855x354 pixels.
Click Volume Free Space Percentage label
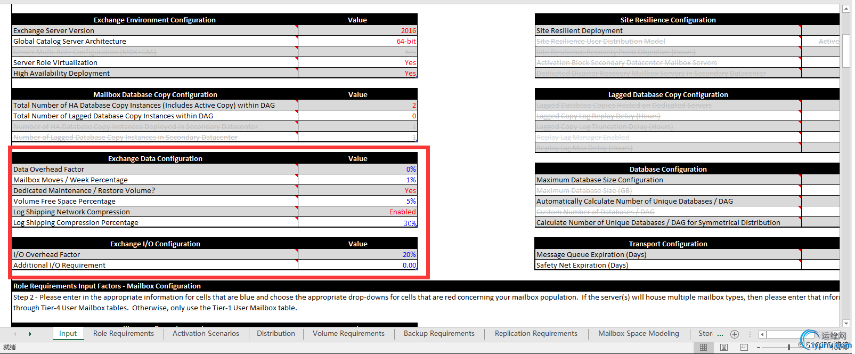click(64, 202)
